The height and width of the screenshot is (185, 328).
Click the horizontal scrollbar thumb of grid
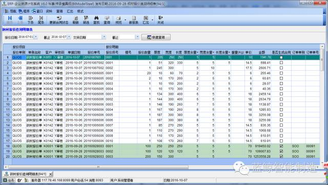(98, 167)
